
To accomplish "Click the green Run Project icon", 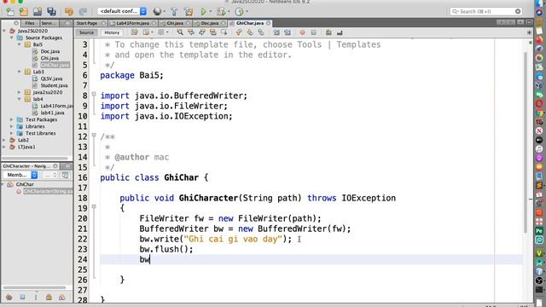I will pyautogui.click(x=204, y=11).
